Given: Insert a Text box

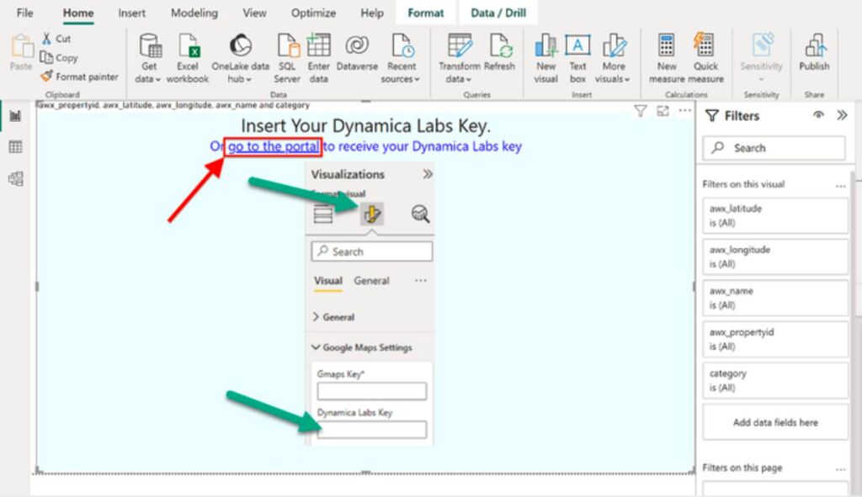Looking at the screenshot, I should pos(577,47).
